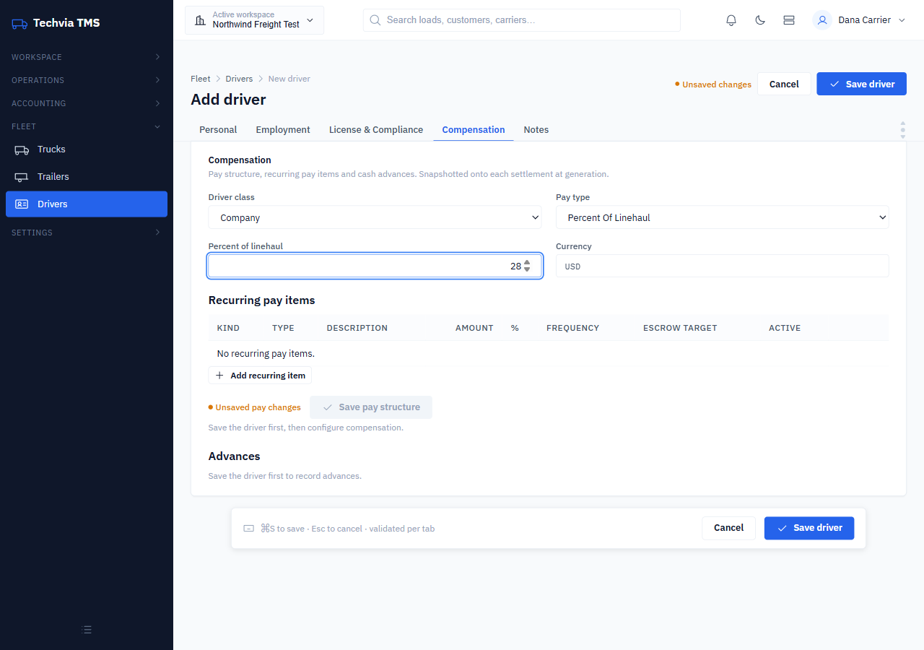Click the Currency USD field

(x=722, y=266)
